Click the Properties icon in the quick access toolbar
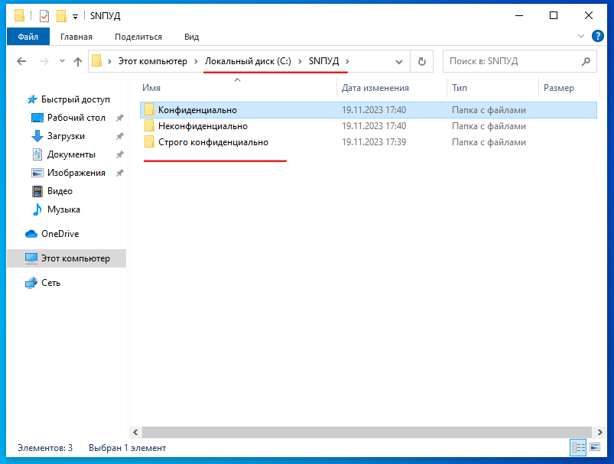614x464 pixels. [x=44, y=16]
